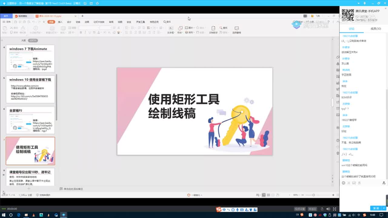Switch to the 插入 Insert ribbon tab
The height and width of the screenshot is (218, 388).
60,22
